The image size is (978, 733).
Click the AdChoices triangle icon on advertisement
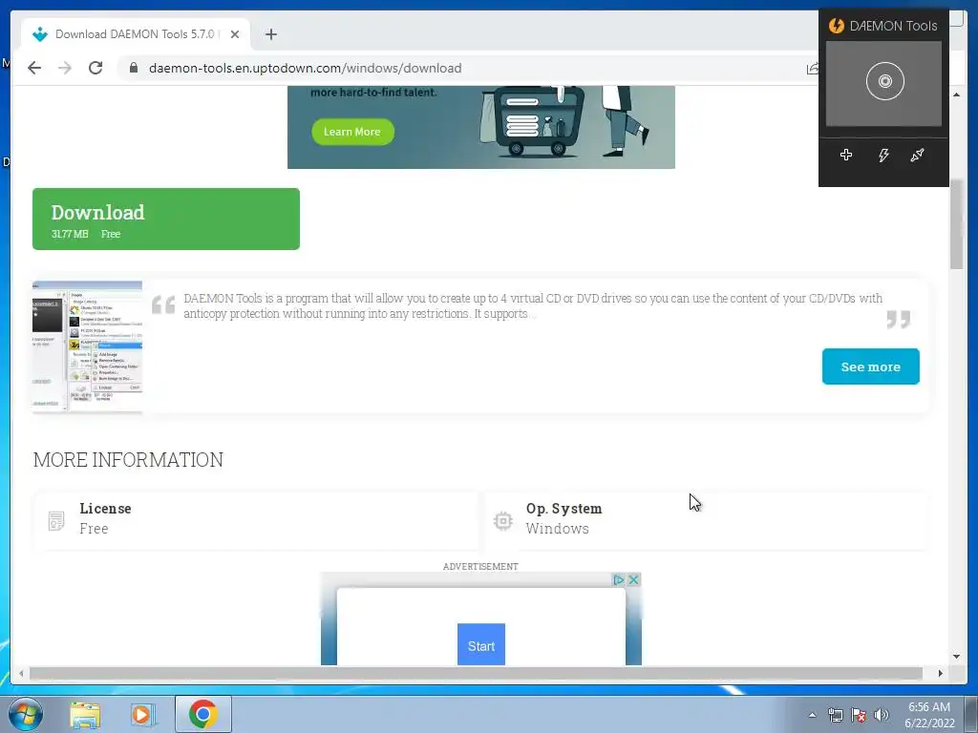[618, 579]
